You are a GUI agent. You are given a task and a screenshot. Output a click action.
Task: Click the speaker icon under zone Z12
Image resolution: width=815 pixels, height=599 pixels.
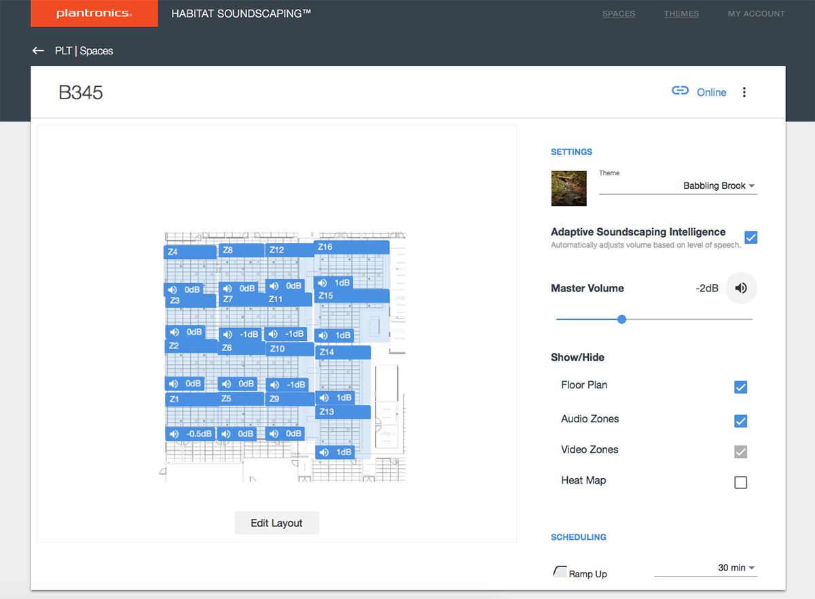click(x=274, y=286)
